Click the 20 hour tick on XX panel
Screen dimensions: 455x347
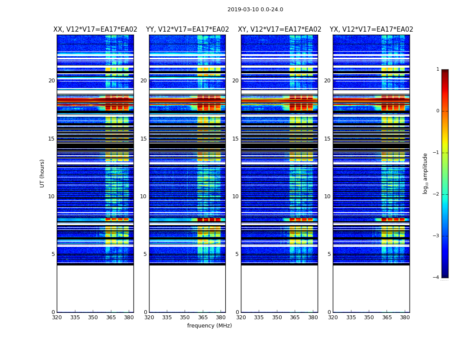[52, 81]
